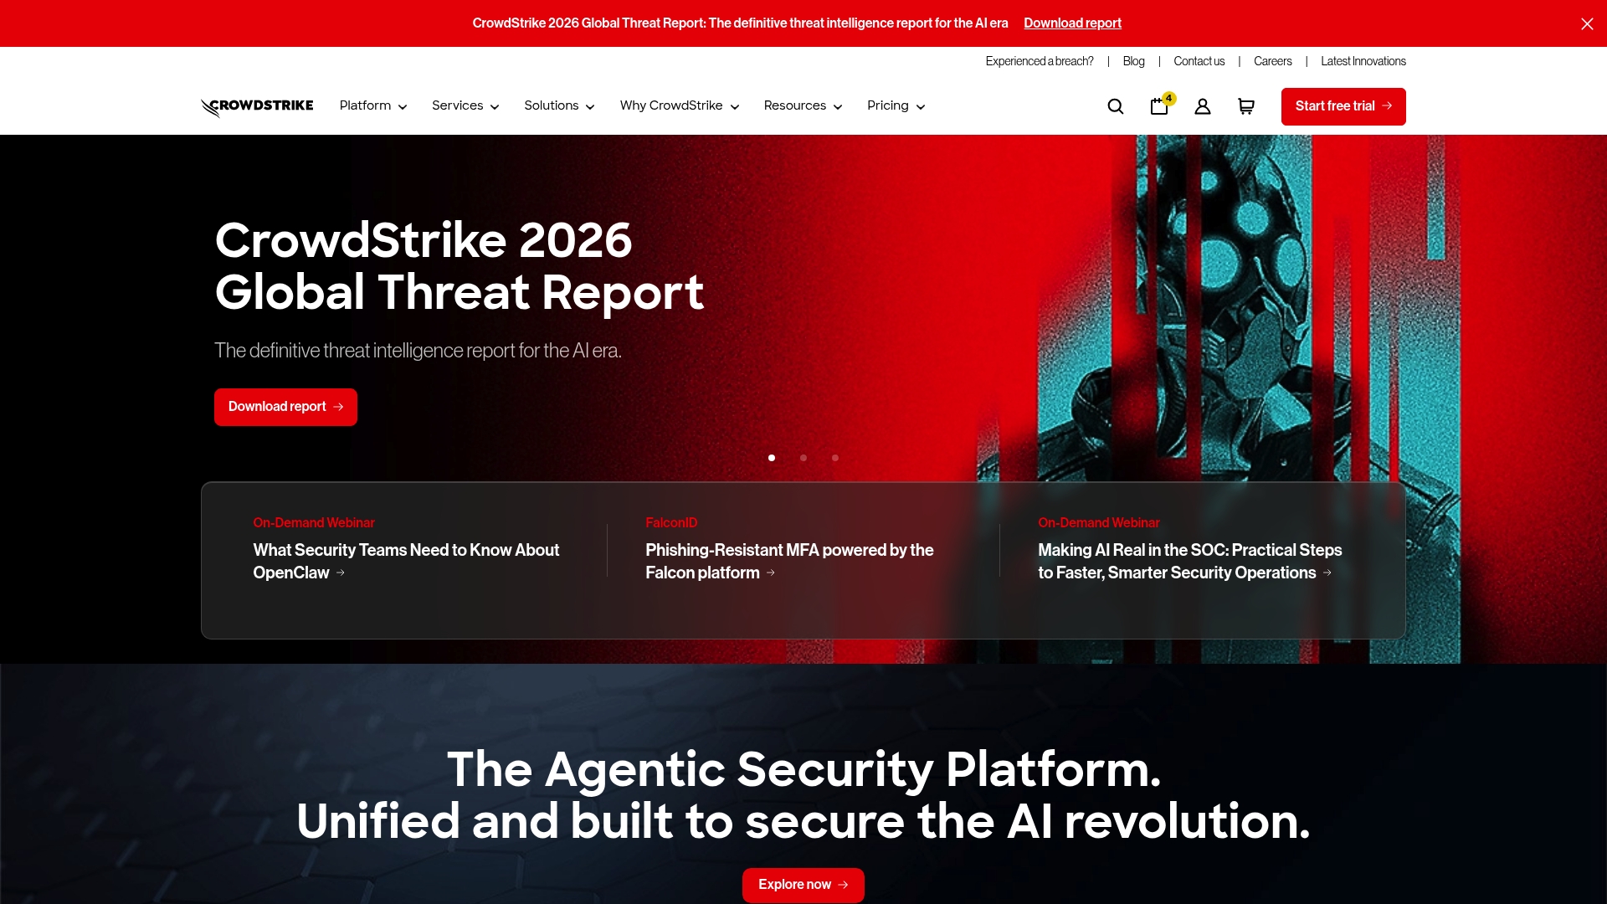Open the Careers page
The height and width of the screenshot is (904, 1607).
[1272, 61]
